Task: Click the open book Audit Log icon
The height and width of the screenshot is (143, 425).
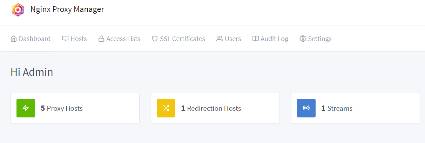Action: tap(256, 39)
